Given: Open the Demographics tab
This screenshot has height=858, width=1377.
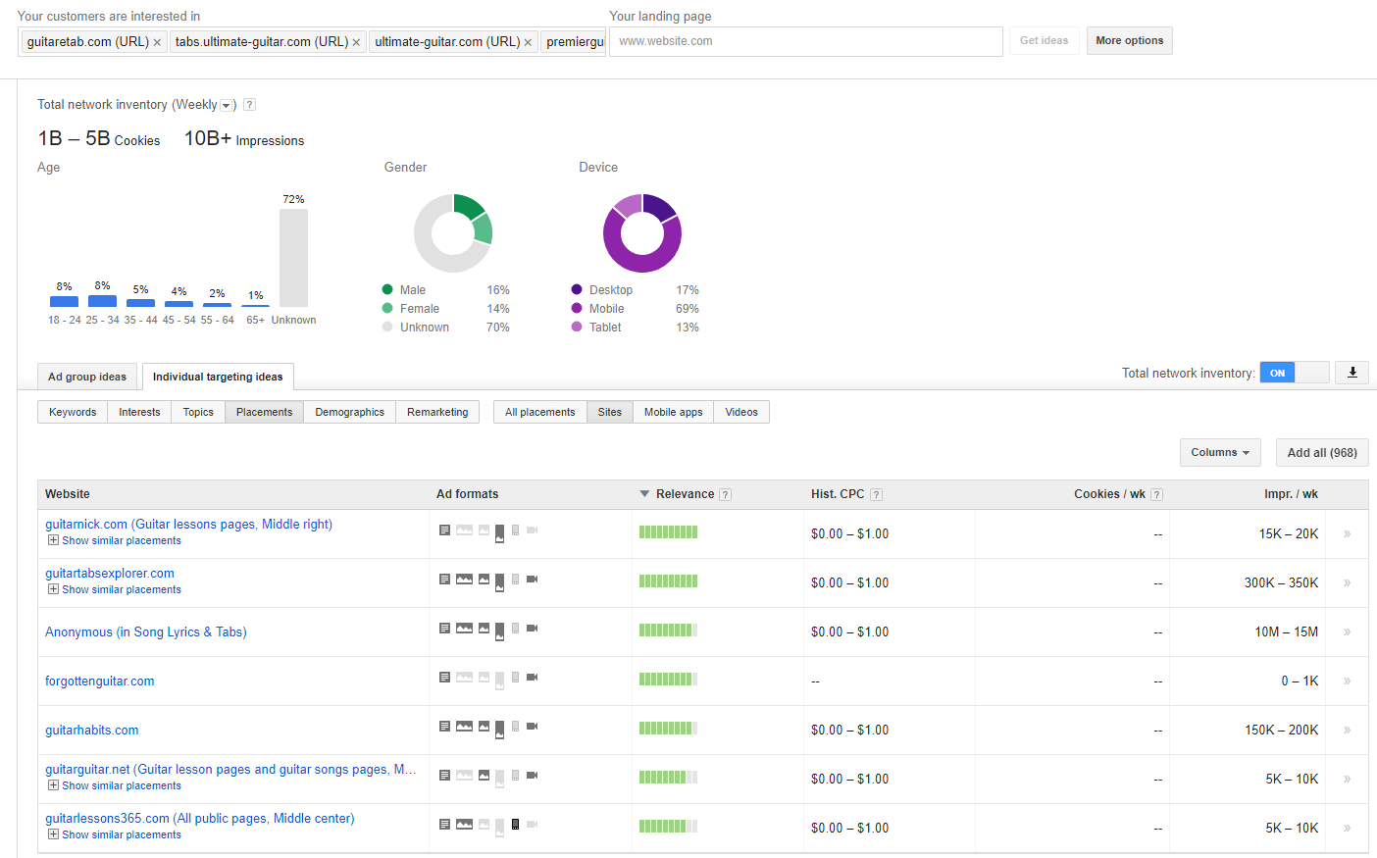Looking at the screenshot, I should tap(349, 412).
